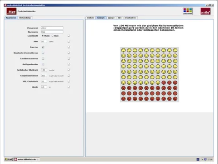Screen dimensions: 218x164
Task: Click the shield icon in system tray
Action: click(205, 159)
